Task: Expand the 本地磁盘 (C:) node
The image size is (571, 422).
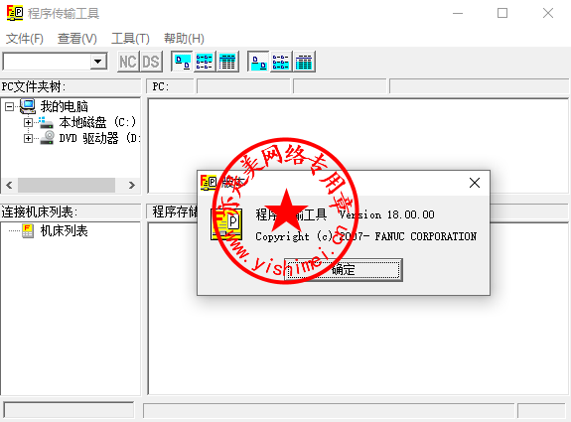Action: click(28, 123)
